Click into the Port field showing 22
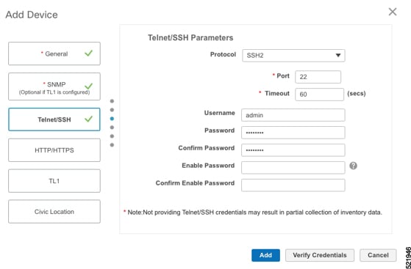The width and height of the screenshot is (411, 269). point(318,77)
